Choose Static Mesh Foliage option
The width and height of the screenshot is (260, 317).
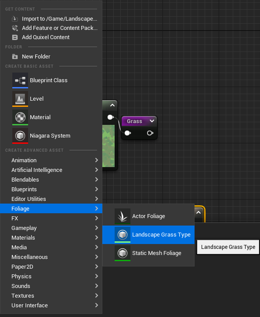[x=148, y=253]
